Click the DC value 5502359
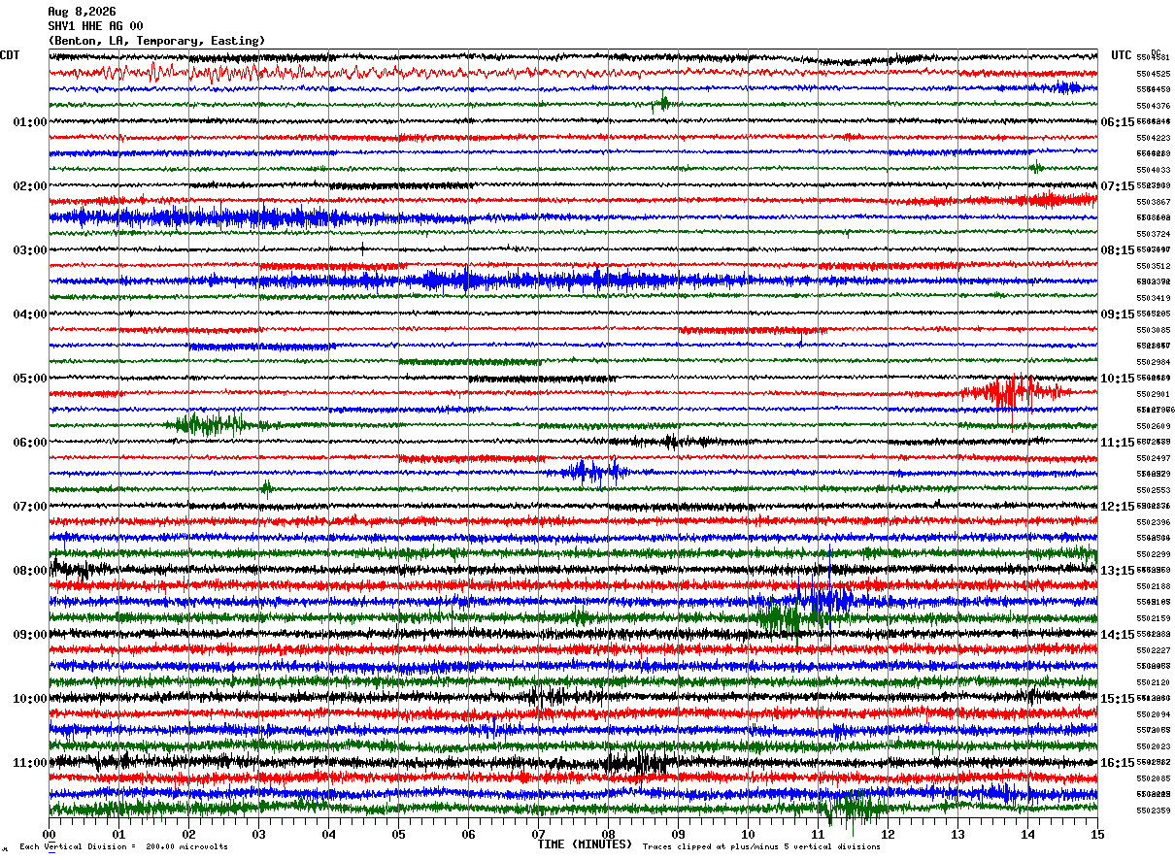Viewport: 1175px width, 860px height. [x=1153, y=810]
